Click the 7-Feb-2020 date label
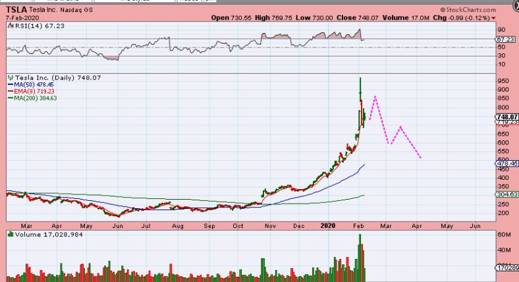The image size is (519, 282). click(x=22, y=18)
